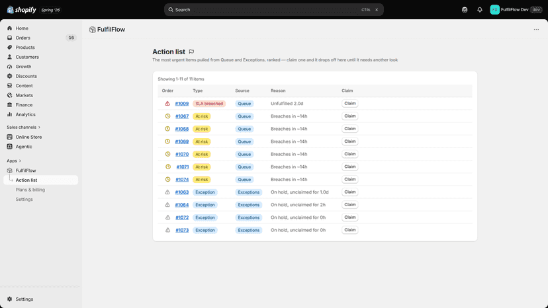Click the Settings gear icon at bottom
The width and height of the screenshot is (548, 308).
pyautogui.click(x=9, y=299)
